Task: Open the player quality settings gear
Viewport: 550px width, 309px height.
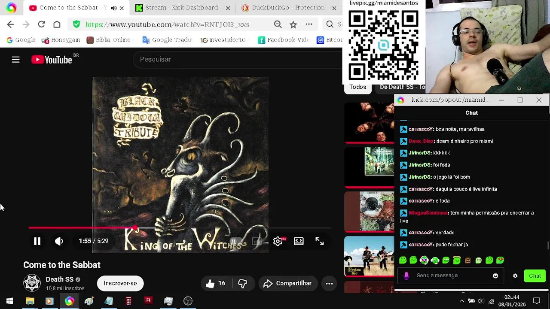Action: [x=278, y=241]
